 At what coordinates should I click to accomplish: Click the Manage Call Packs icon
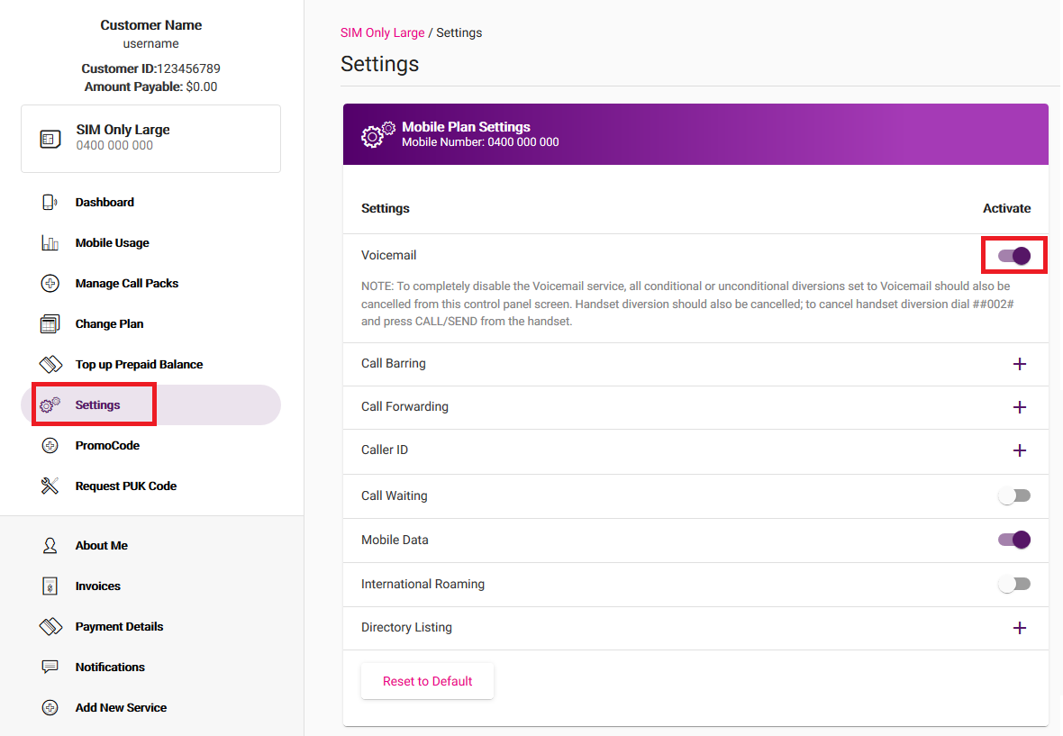coord(51,283)
